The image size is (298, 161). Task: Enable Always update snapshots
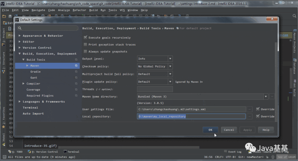pyautogui.click(x=85, y=51)
